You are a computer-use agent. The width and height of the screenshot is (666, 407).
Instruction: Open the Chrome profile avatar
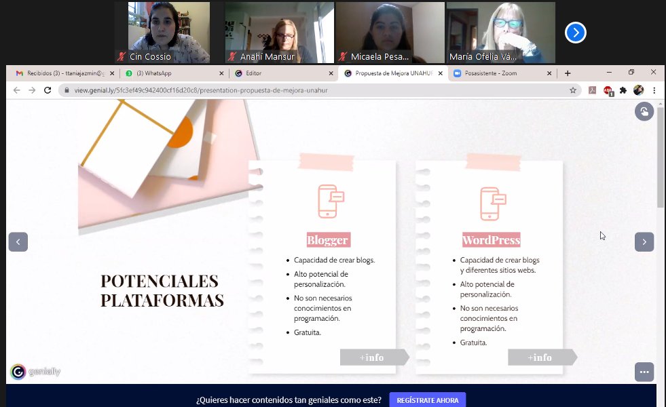pos(638,90)
